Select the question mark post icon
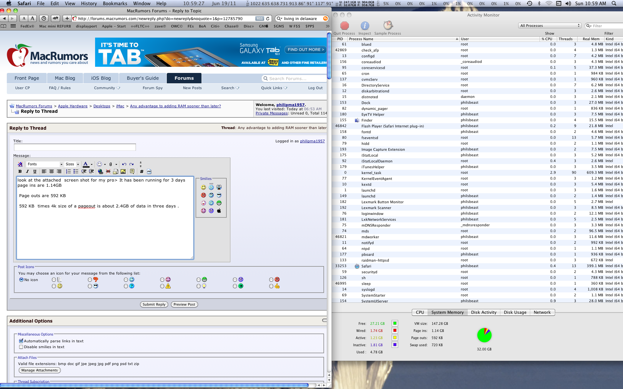This screenshot has height=389, width=623. pyautogui.click(x=126, y=286)
